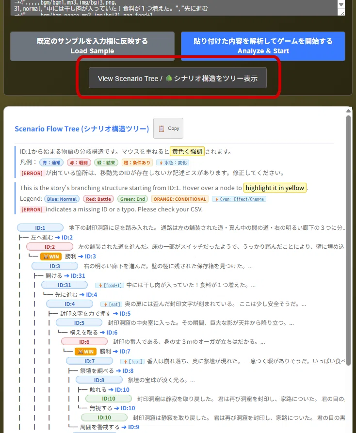Click the 緑：結末 legend badge
Viewport: 356px width, 433px height.
(x=106, y=162)
